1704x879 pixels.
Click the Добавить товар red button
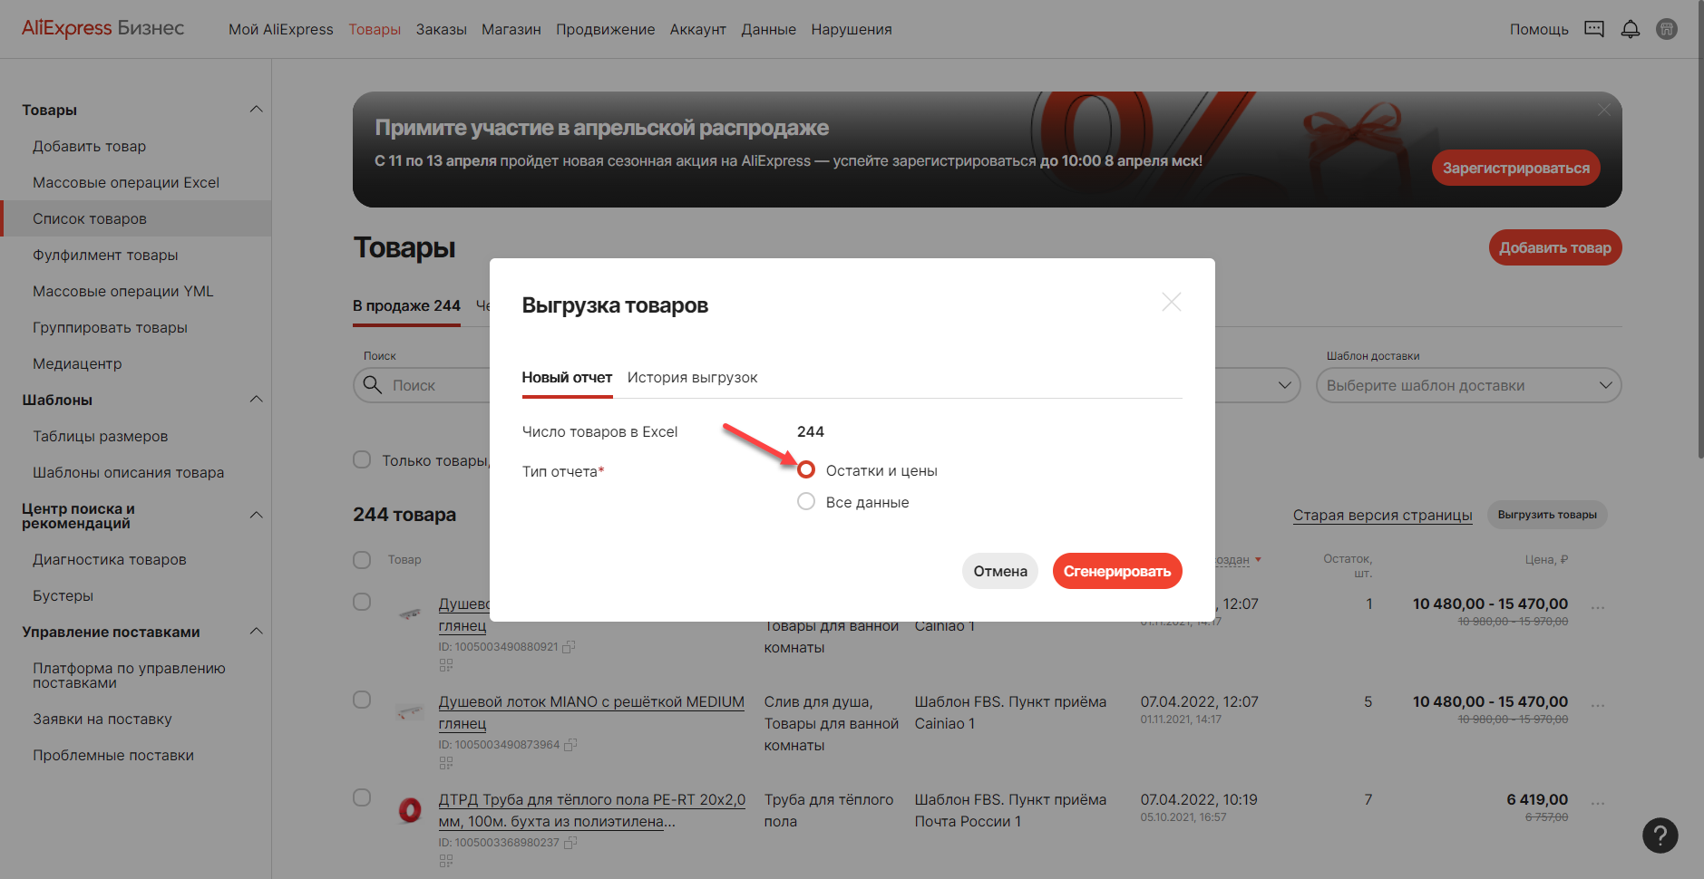[1555, 247]
